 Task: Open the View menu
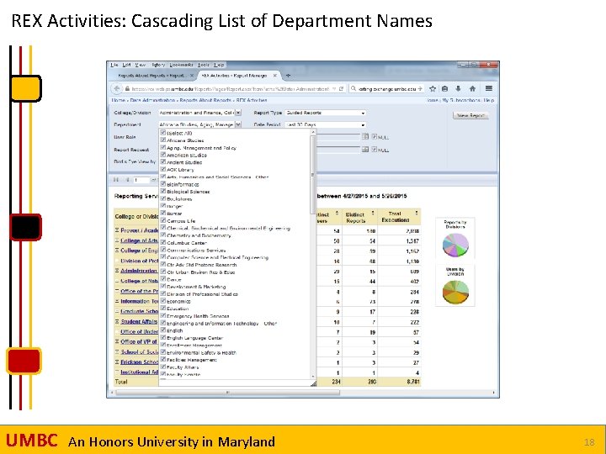[140, 65]
